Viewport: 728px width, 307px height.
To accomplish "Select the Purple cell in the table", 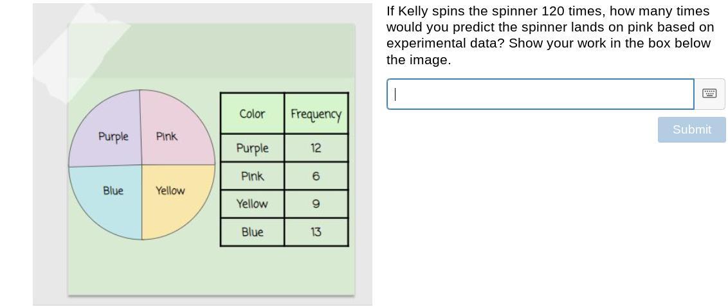I will click(x=252, y=148).
